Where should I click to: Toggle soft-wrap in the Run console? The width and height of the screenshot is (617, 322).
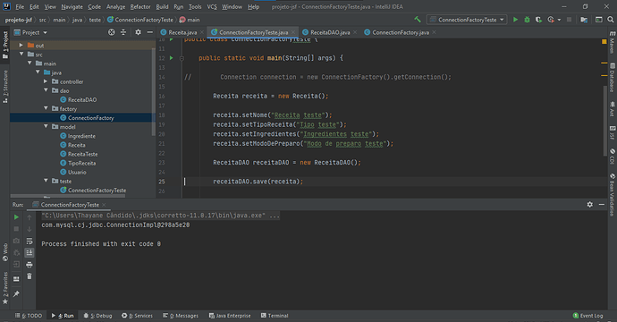click(30, 241)
